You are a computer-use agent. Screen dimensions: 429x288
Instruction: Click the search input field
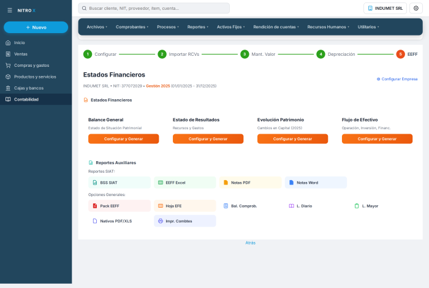point(154,8)
